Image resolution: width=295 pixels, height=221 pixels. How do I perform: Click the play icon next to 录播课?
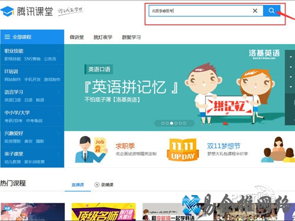coord(97,184)
